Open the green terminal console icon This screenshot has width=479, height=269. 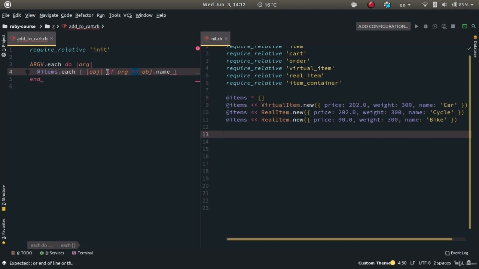point(464,27)
